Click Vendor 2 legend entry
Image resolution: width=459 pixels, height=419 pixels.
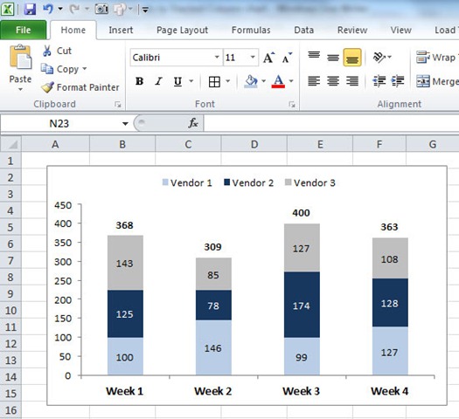tap(249, 183)
